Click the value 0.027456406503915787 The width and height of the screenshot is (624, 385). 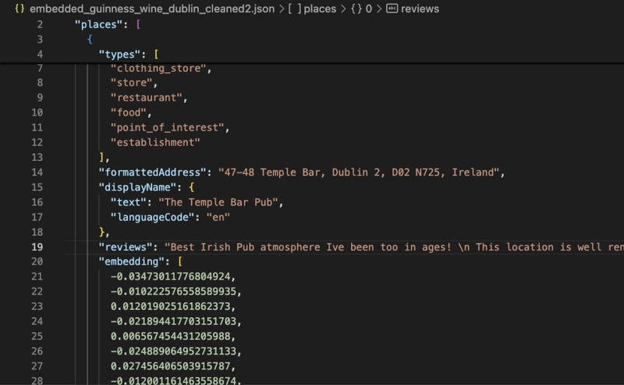tap(170, 366)
